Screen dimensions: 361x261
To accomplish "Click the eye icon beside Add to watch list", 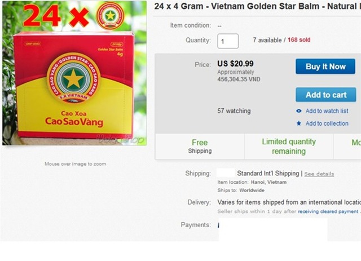I will click(299, 111).
